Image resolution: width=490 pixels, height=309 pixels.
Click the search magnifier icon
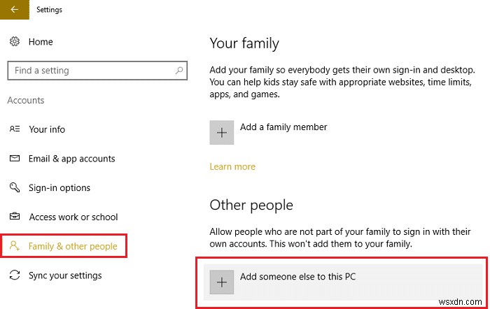pyautogui.click(x=180, y=71)
